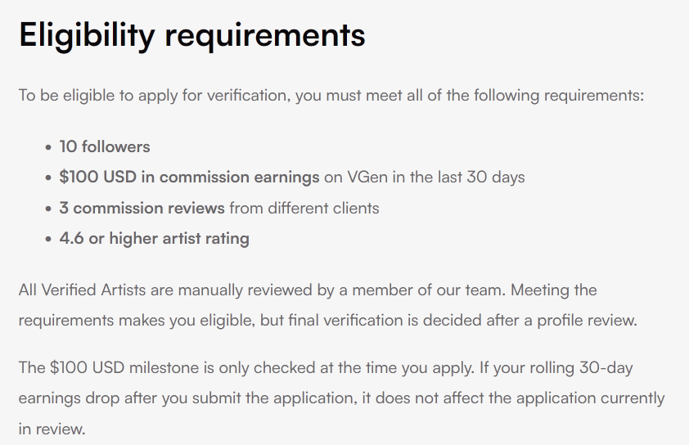Select the "10 followers" requirement text

105,147
